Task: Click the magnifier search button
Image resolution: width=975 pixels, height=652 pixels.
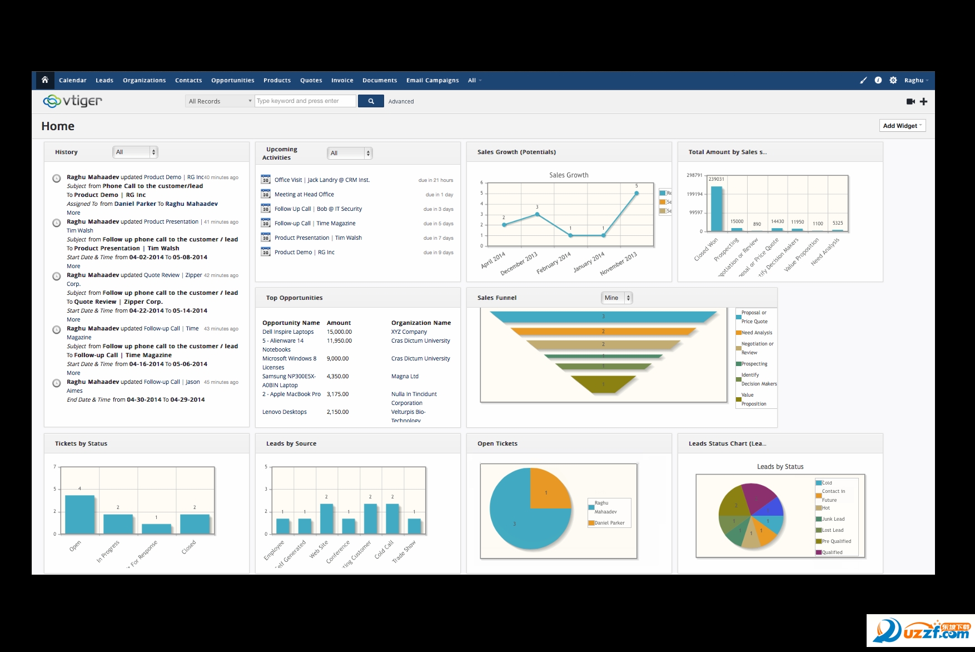Action: [x=371, y=101]
